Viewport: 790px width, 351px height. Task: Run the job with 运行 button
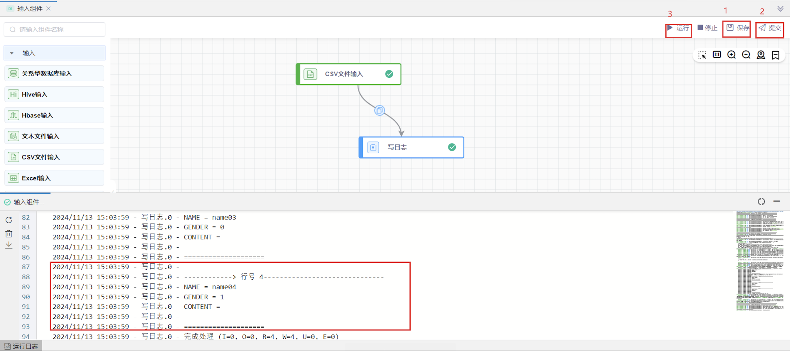click(678, 28)
